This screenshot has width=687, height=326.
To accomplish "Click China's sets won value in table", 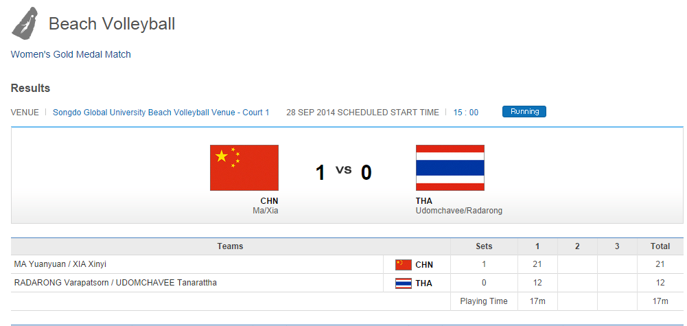I will point(484,264).
